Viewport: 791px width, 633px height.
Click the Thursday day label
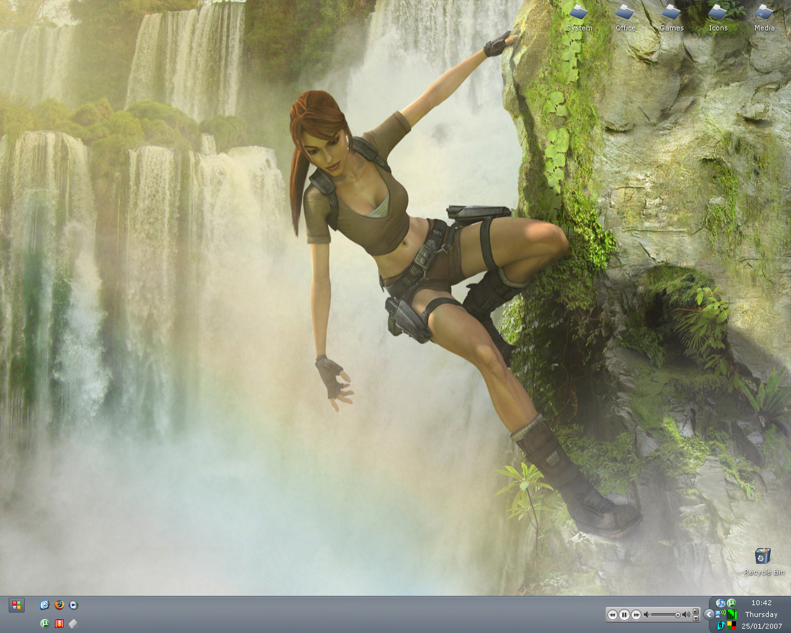[x=761, y=614]
